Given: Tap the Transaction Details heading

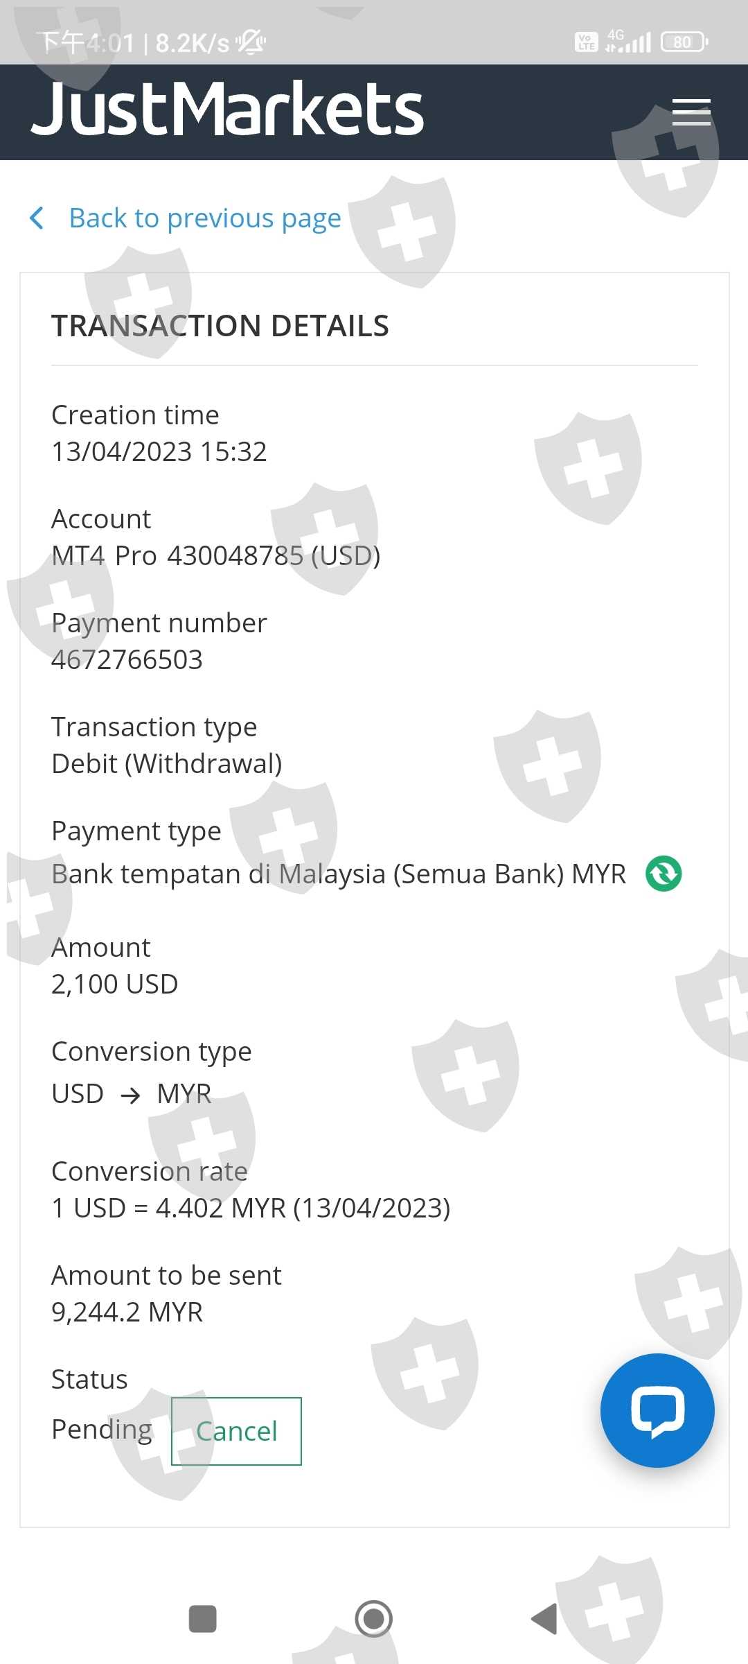Looking at the screenshot, I should 220,326.
